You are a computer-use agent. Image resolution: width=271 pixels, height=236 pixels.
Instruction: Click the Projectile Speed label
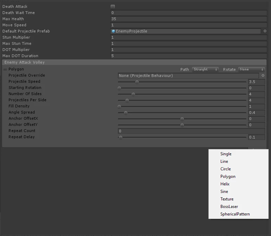point(24,81)
